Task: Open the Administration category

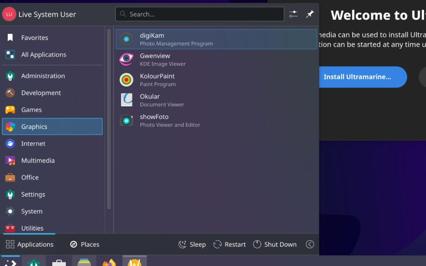Action: (52, 76)
